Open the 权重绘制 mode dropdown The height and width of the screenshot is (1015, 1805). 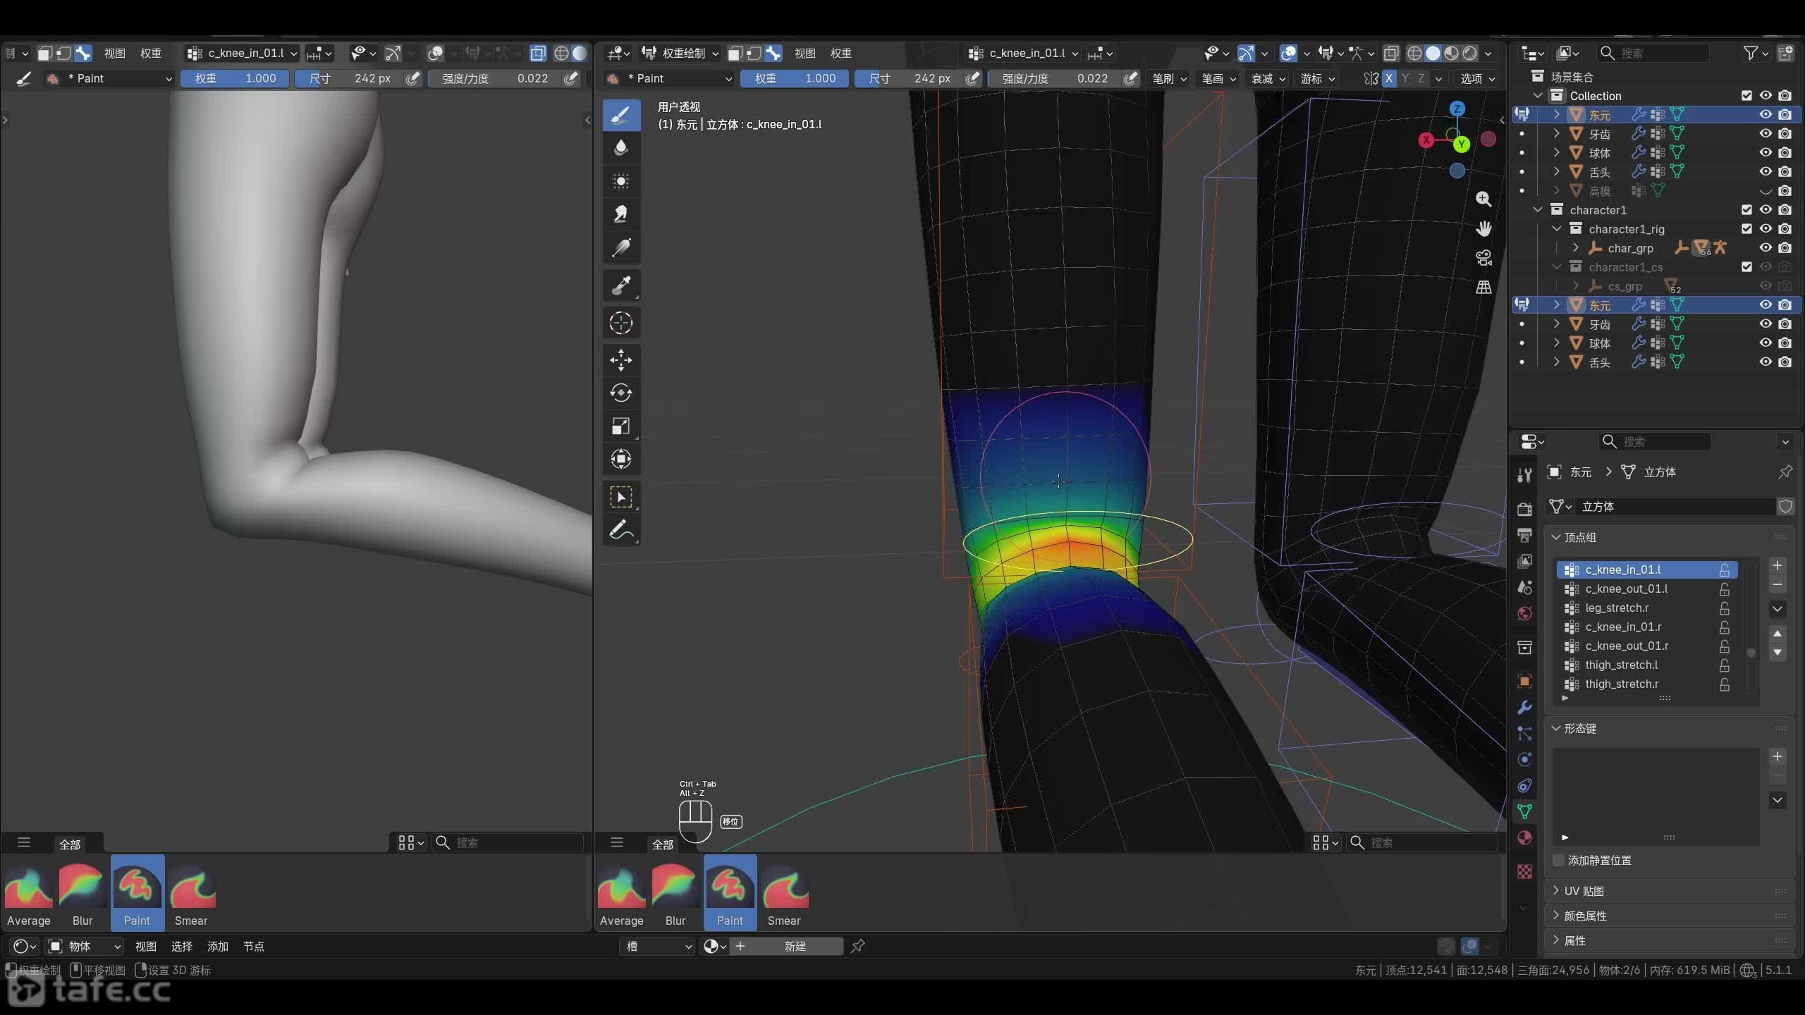pyautogui.click(x=680, y=54)
